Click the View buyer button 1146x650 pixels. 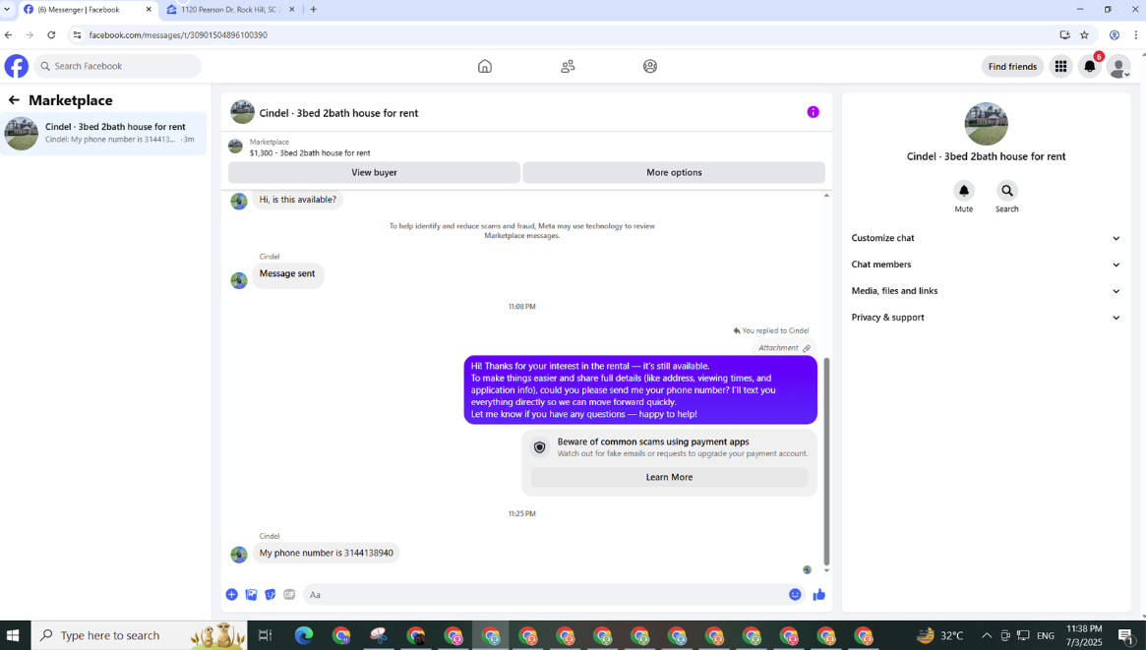click(374, 172)
